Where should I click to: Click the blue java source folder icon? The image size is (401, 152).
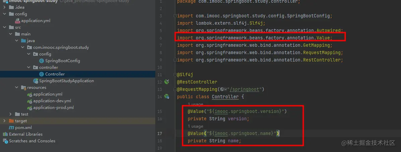pos(23,41)
